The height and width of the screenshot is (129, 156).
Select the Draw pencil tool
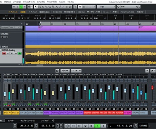tap(60, 7)
